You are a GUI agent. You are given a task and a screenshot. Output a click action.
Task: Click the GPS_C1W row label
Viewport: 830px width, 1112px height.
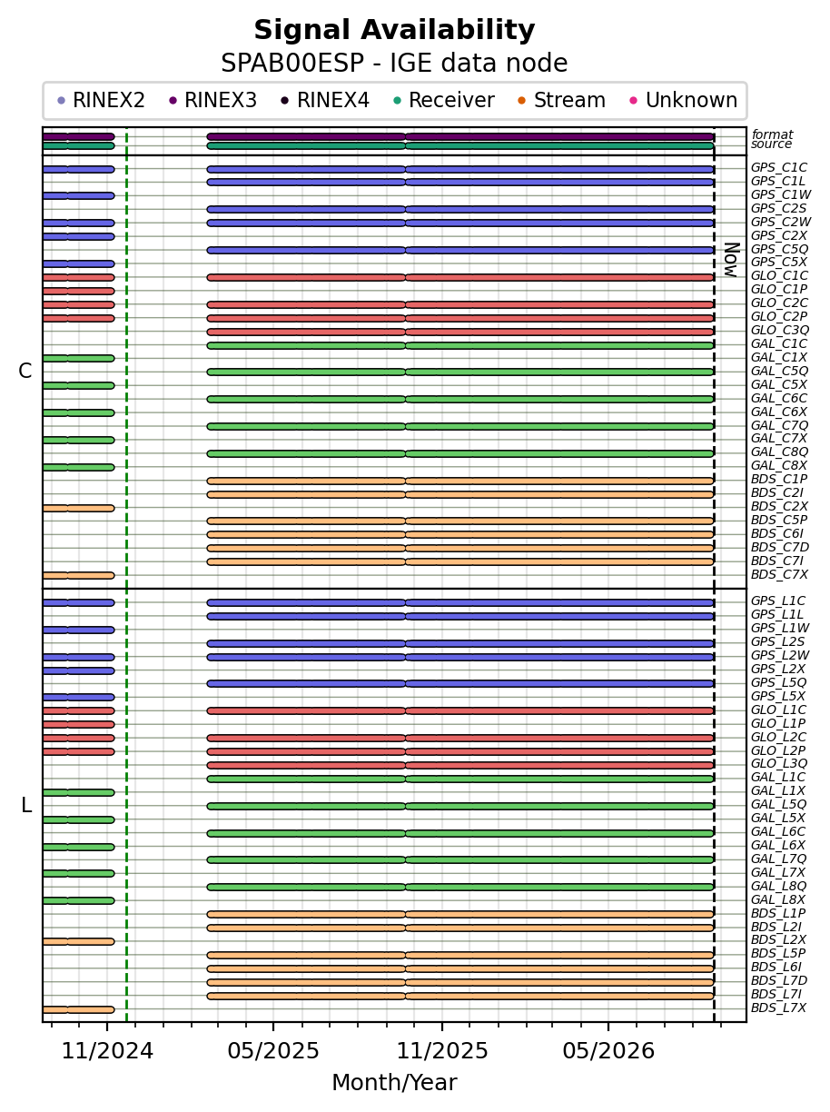click(780, 195)
